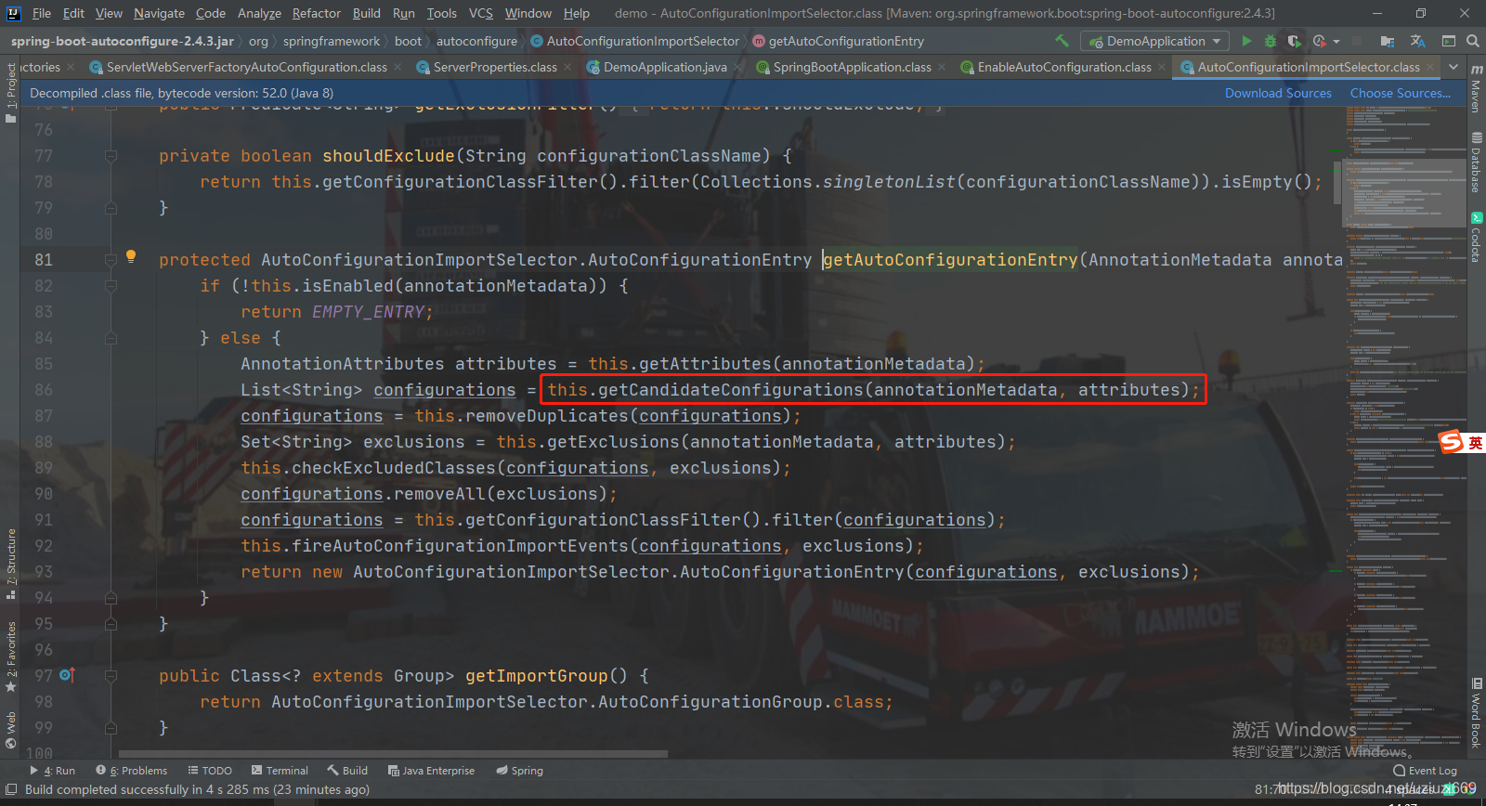Open the Event Log button

click(x=1425, y=771)
